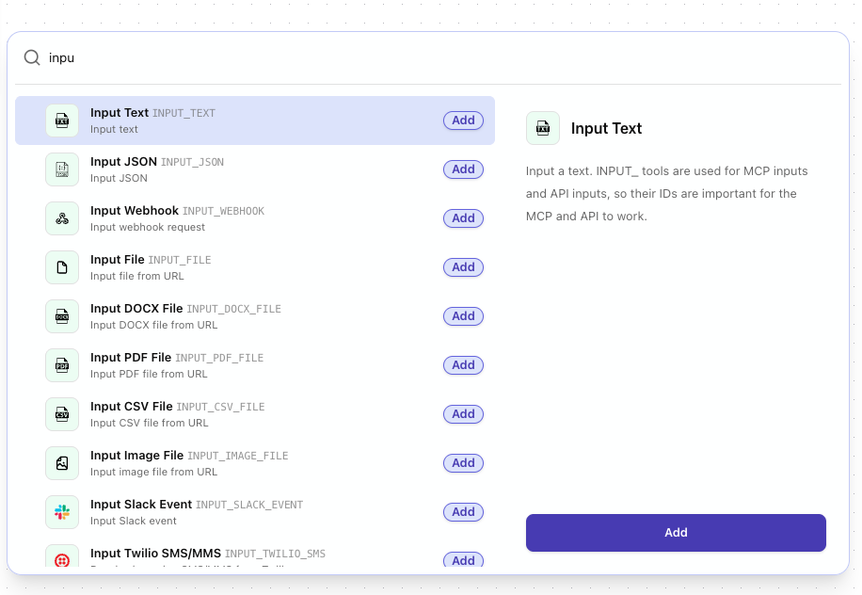The height and width of the screenshot is (595, 862).
Task: Click the 'Input Text' heading in detail panel
Action: point(606,128)
